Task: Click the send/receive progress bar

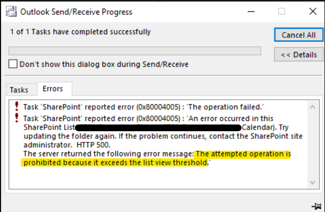Action: pyautogui.click(x=135, y=51)
